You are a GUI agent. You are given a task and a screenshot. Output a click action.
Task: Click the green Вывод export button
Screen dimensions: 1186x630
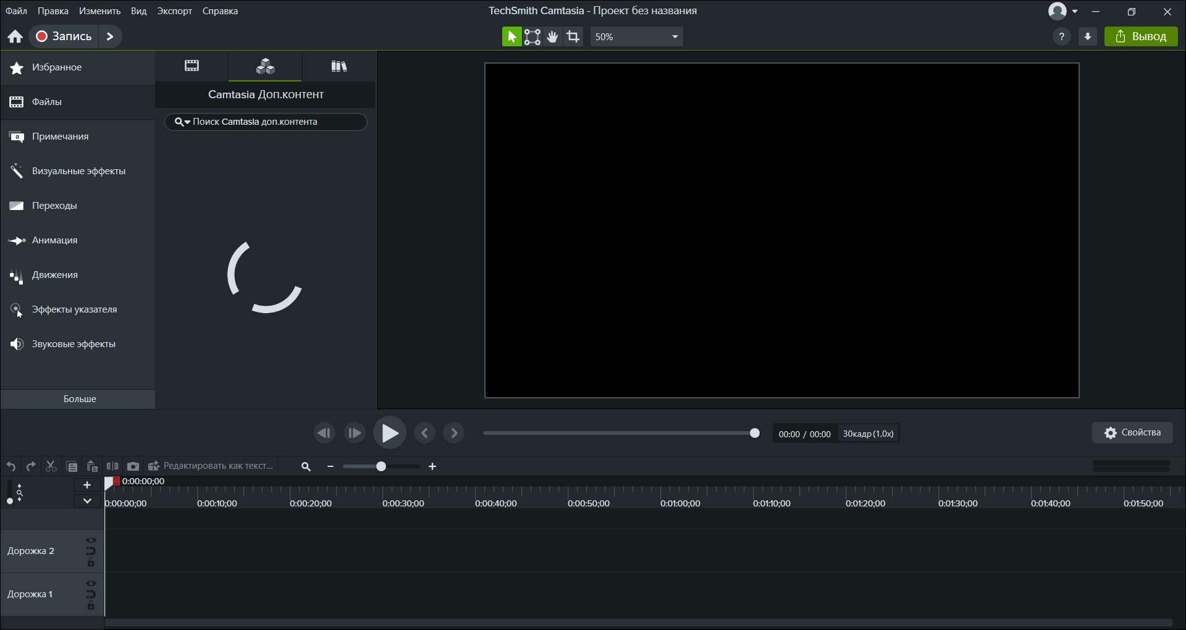coord(1141,37)
